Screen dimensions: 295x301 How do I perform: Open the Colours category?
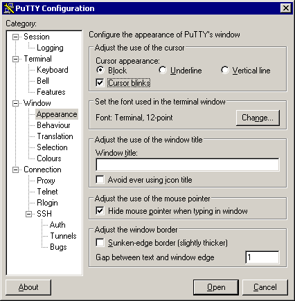pyautogui.click(x=49, y=158)
